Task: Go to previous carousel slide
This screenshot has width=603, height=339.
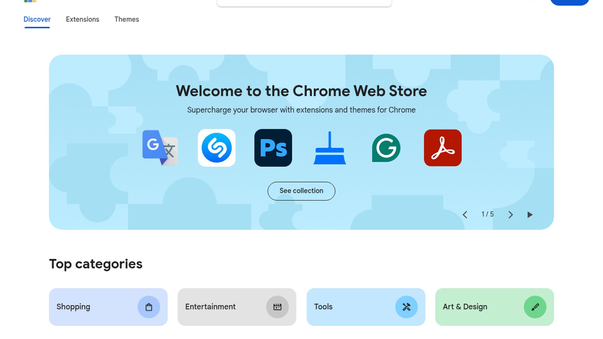Action: tap(465, 215)
